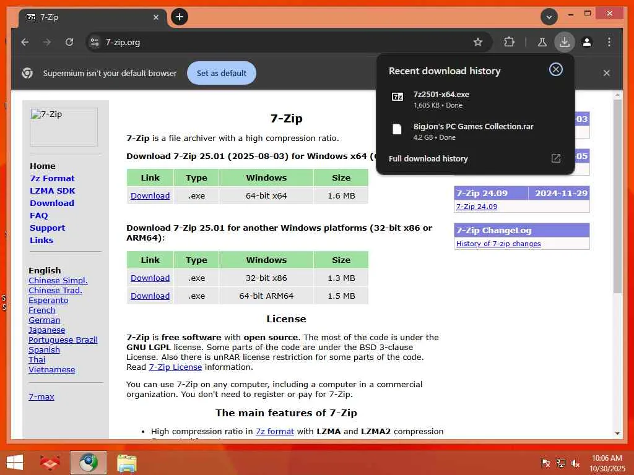
Task: Open the Home sidebar item
Action: click(x=43, y=166)
